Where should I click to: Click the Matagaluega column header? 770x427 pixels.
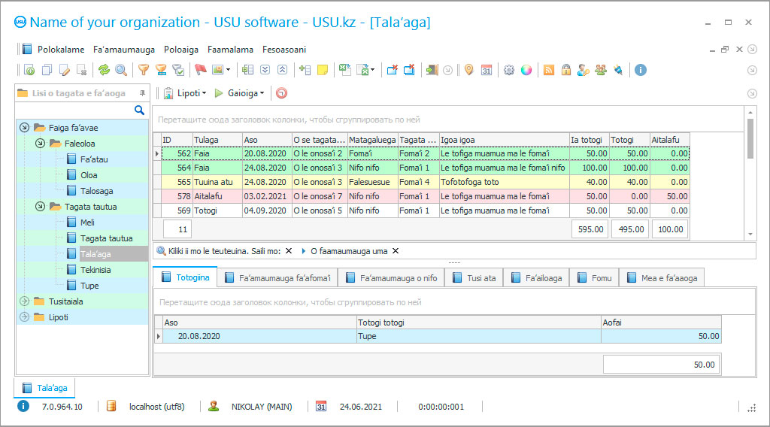(x=371, y=140)
